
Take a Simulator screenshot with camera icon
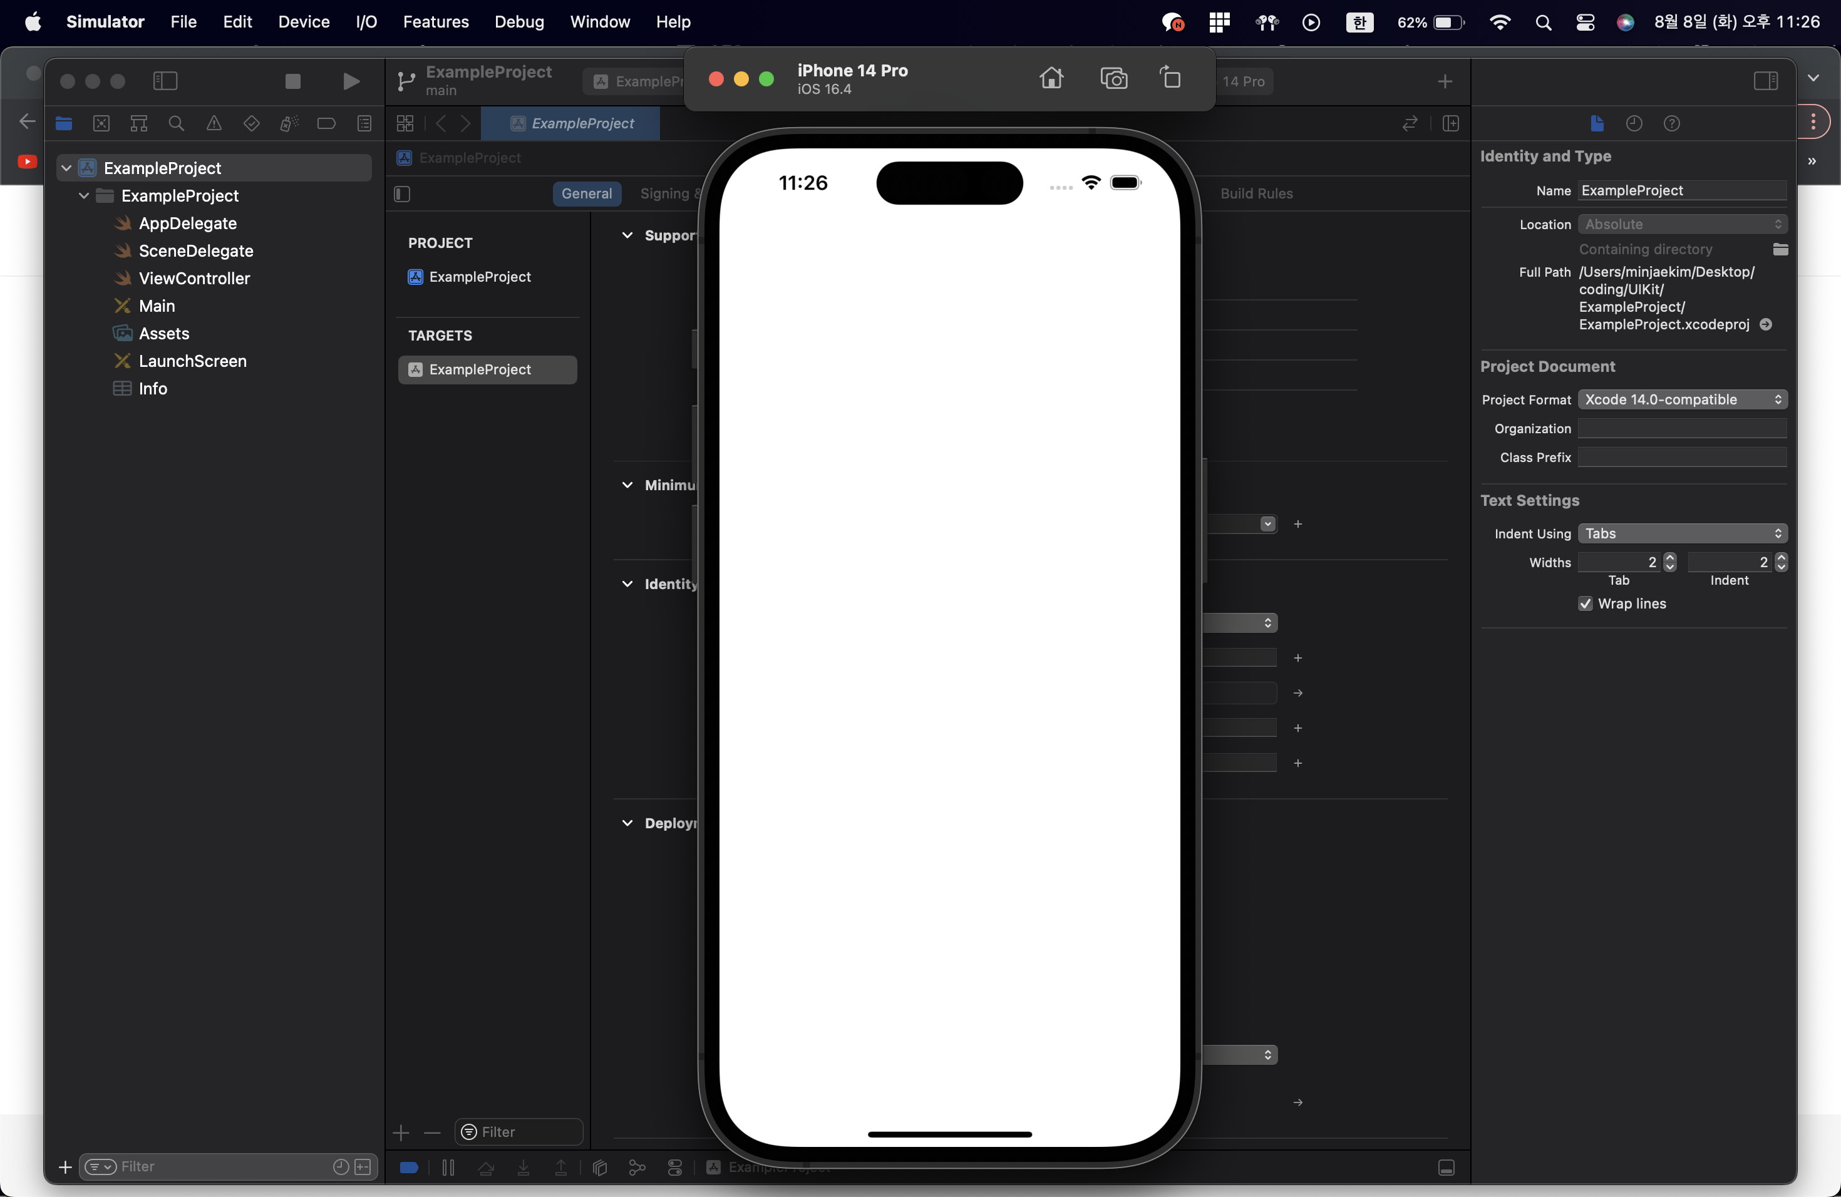[1113, 78]
